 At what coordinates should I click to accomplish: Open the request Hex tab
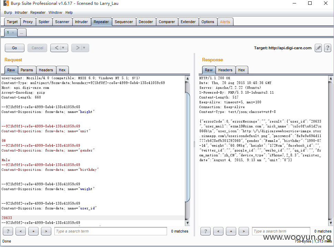(x=62, y=70)
